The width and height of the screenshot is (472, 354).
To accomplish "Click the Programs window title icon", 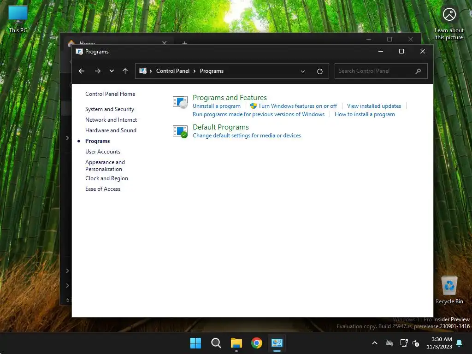I will (x=79, y=52).
